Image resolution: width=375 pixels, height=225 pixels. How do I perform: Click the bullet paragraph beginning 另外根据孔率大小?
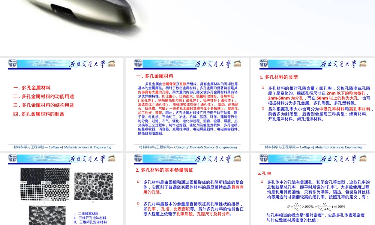(x=321, y=114)
